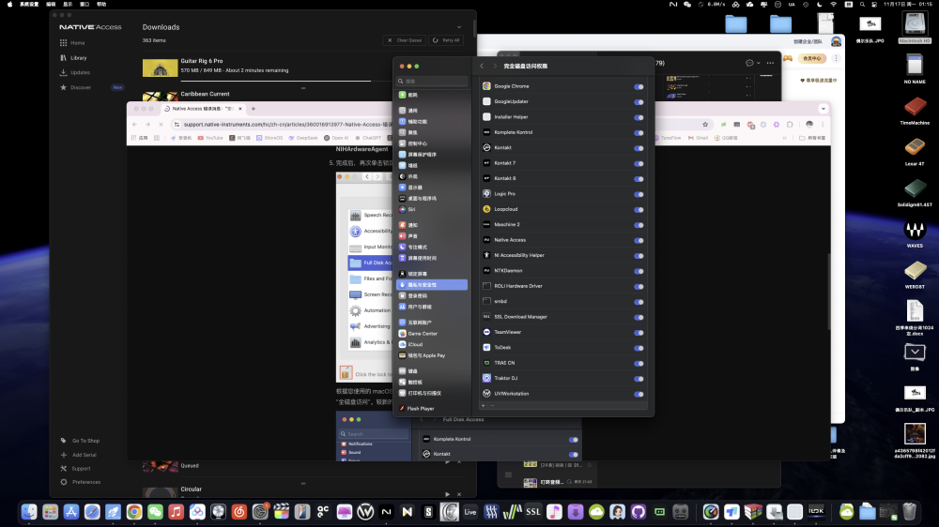Click the search field in System Settings

click(432, 81)
